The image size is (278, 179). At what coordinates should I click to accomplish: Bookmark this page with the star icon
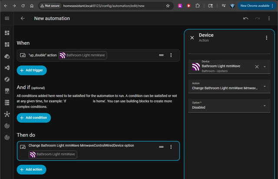168,6
